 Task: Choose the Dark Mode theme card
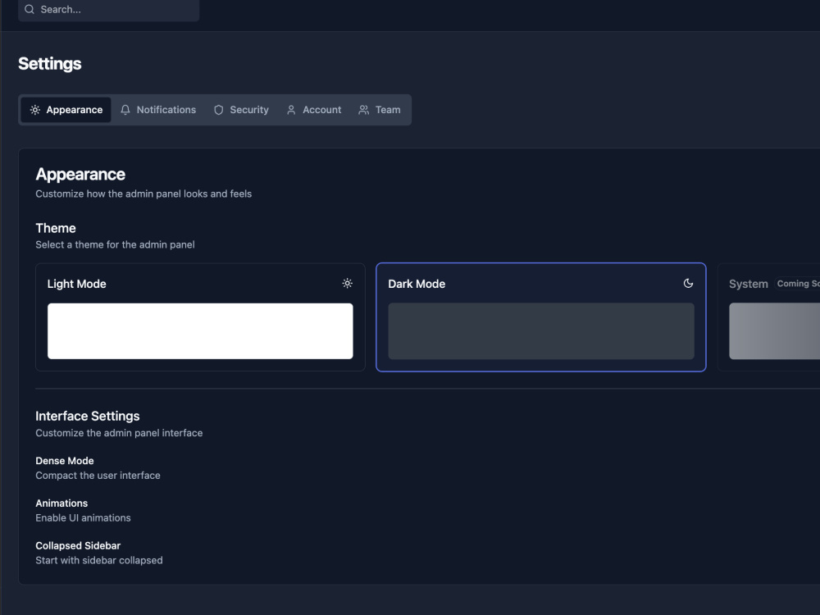[x=541, y=317]
